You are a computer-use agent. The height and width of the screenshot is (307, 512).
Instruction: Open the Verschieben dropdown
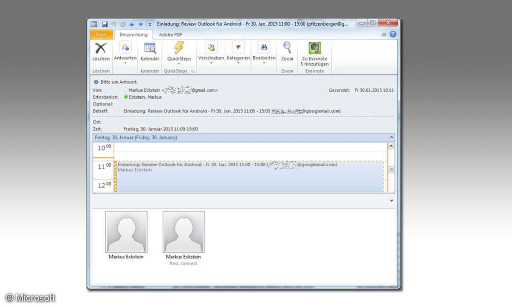coord(211,53)
